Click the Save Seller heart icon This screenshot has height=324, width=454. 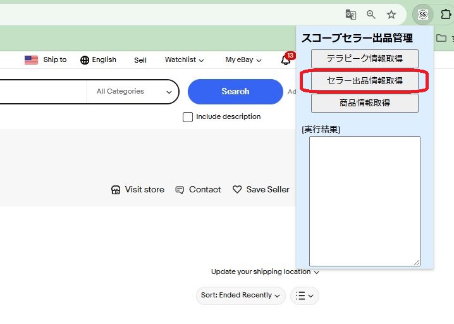click(237, 190)
